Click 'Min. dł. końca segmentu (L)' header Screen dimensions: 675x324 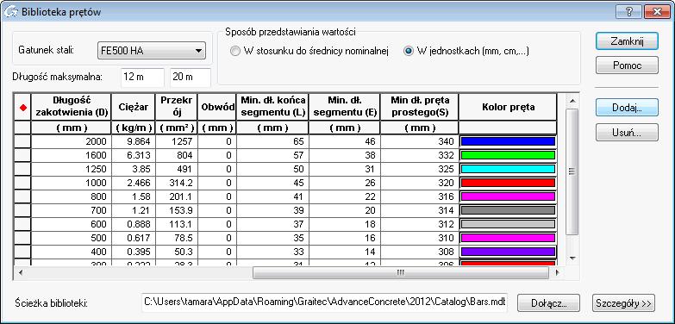[272, 107]
